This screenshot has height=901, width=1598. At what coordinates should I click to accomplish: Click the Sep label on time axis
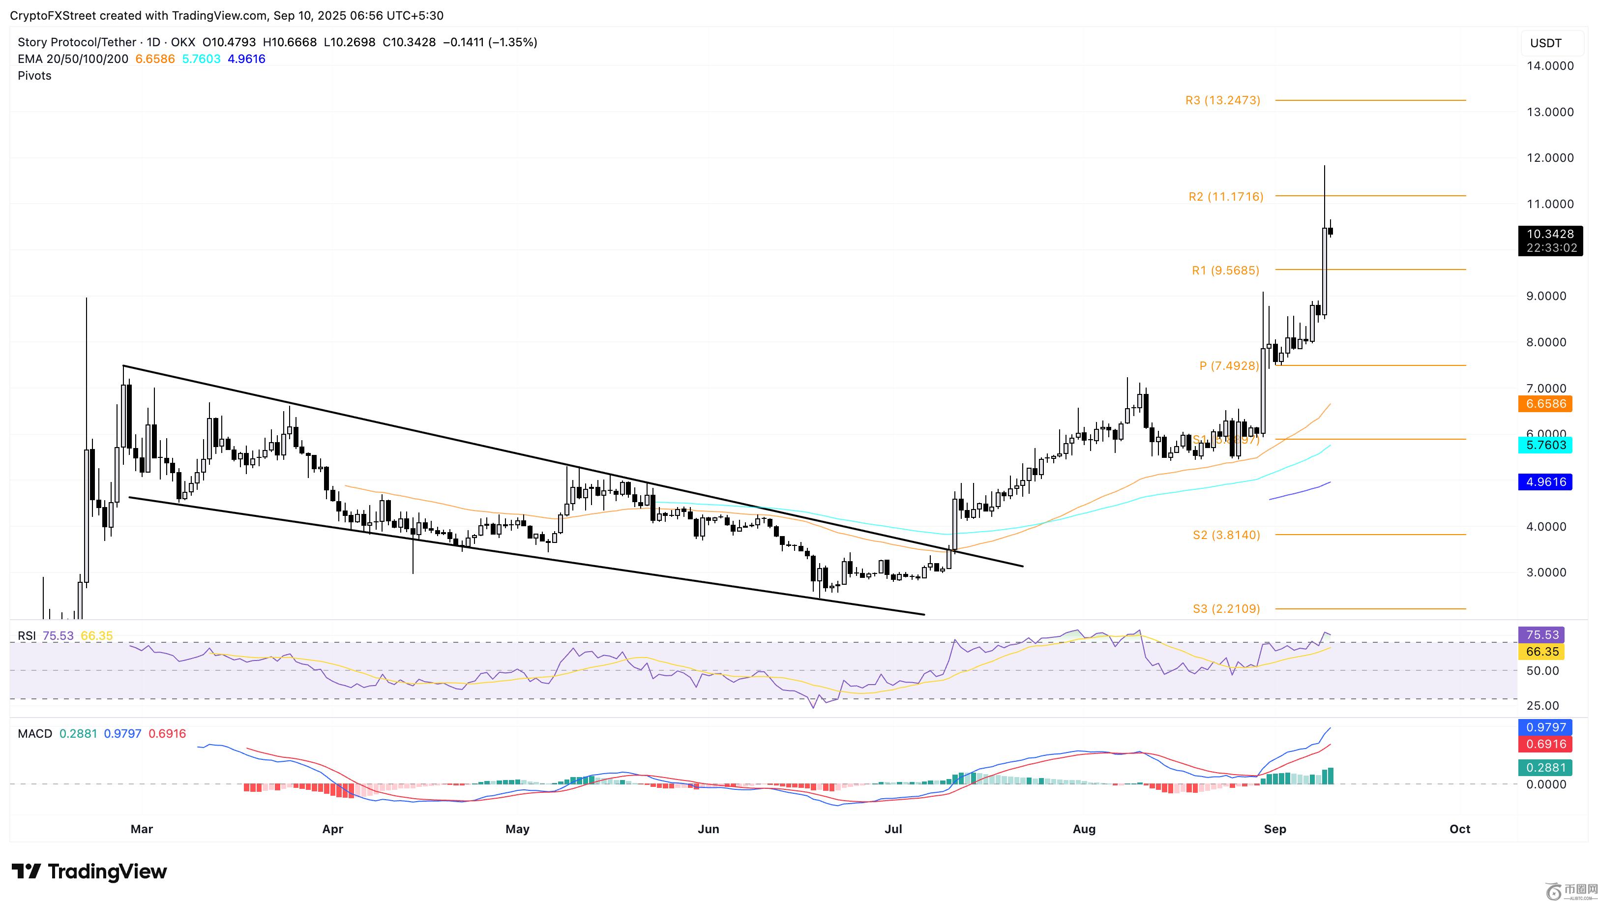[1275, 829]
